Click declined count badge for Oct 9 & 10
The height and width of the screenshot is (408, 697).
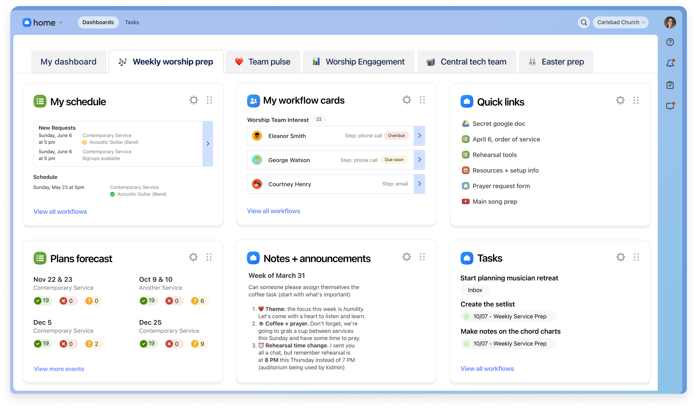tap(173, 301)
